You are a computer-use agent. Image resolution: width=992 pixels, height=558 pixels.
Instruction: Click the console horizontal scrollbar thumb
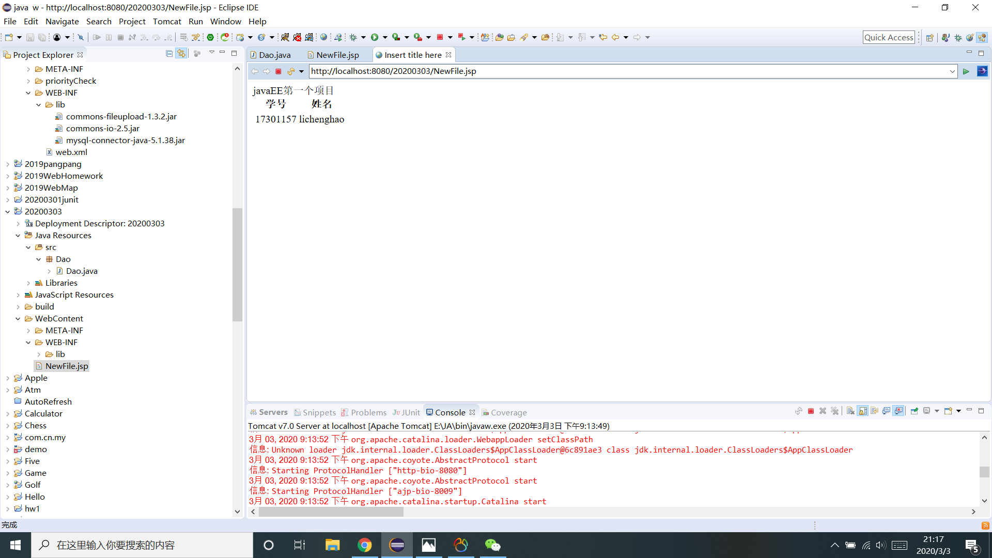pyautogui.click(x=331, y=512)
